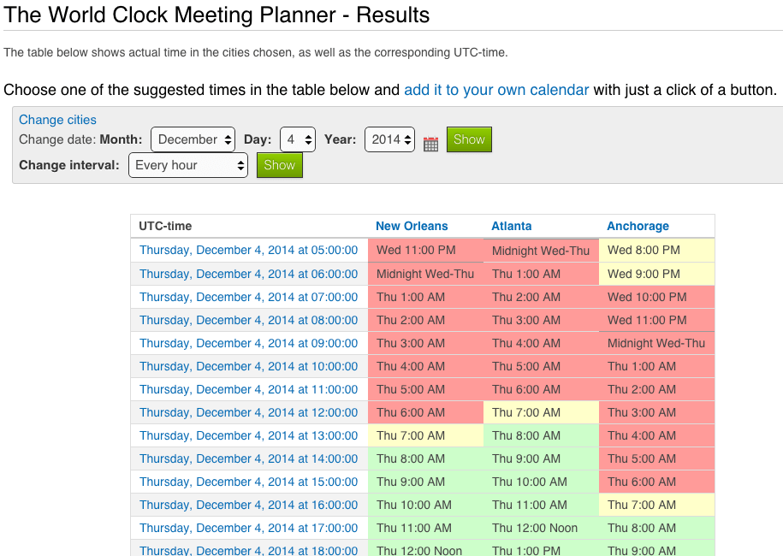Expand the Every hour interval dropdown

pyautogui.click(x=188, y=165)
